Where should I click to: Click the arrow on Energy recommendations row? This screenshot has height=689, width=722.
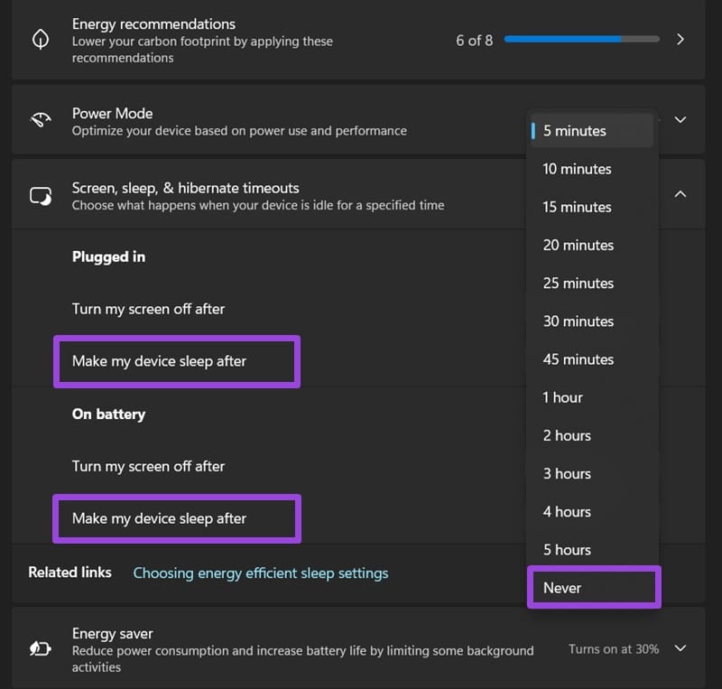(681, 39)
